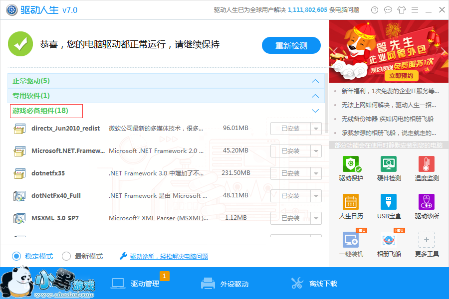Click 已安装 button for directx_Jun2010_redist

coord(291,129)
